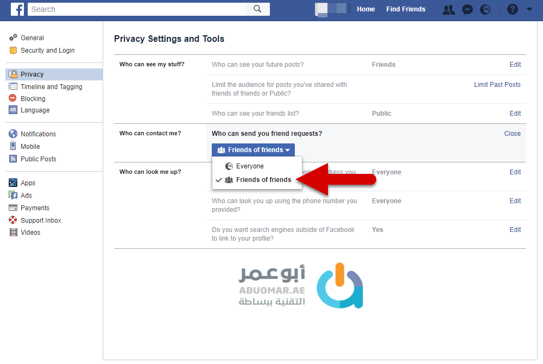Click the Facebook logo icon
The height and width of the screenshot is (364, 543).
(17, 9)
